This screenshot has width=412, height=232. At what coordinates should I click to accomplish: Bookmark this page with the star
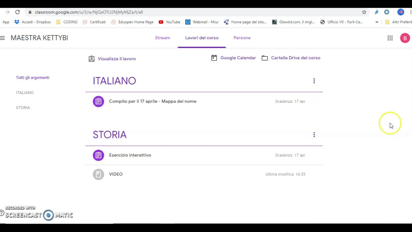pos(364,12)
